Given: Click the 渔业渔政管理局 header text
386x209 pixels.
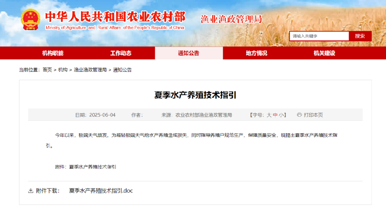Looking at the screenshot, I should point(231,19).
